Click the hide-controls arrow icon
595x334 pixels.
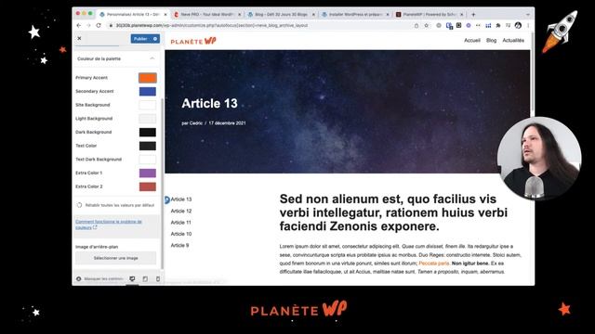78,278
